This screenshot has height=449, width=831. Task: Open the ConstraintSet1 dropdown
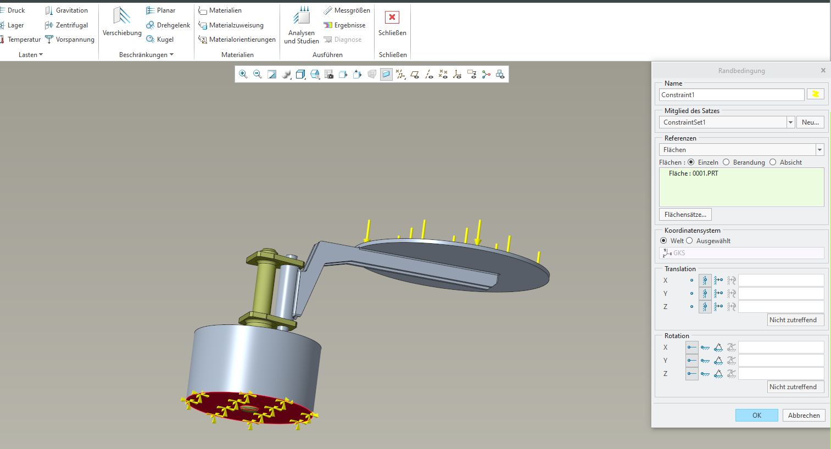[790, 122]
